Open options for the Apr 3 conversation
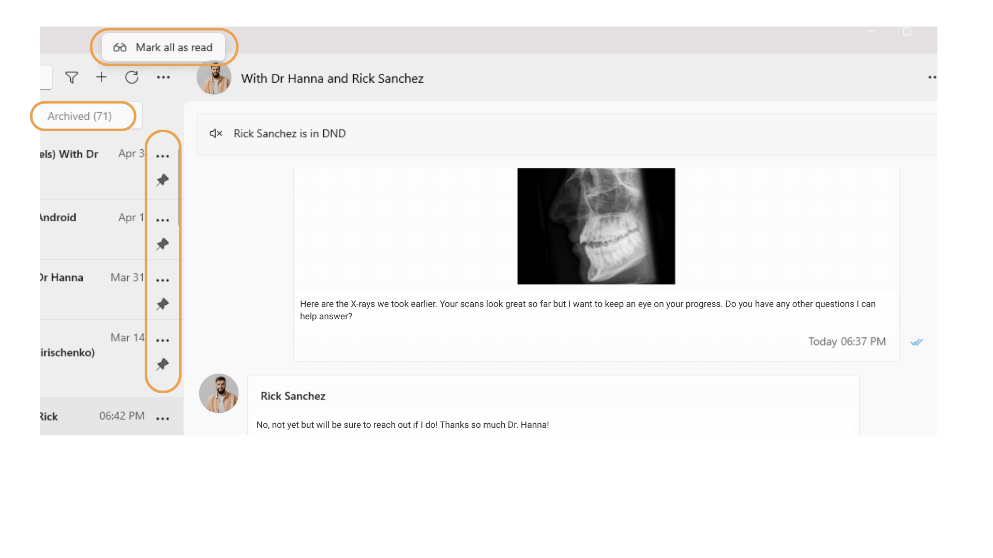This screenshot has width=993, height=558. pyautogui.click(x=162, y=156)
